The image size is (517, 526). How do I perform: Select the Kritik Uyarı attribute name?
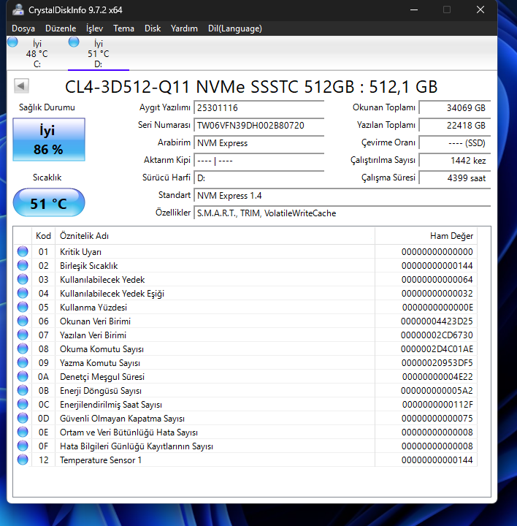tap(80, 252)
